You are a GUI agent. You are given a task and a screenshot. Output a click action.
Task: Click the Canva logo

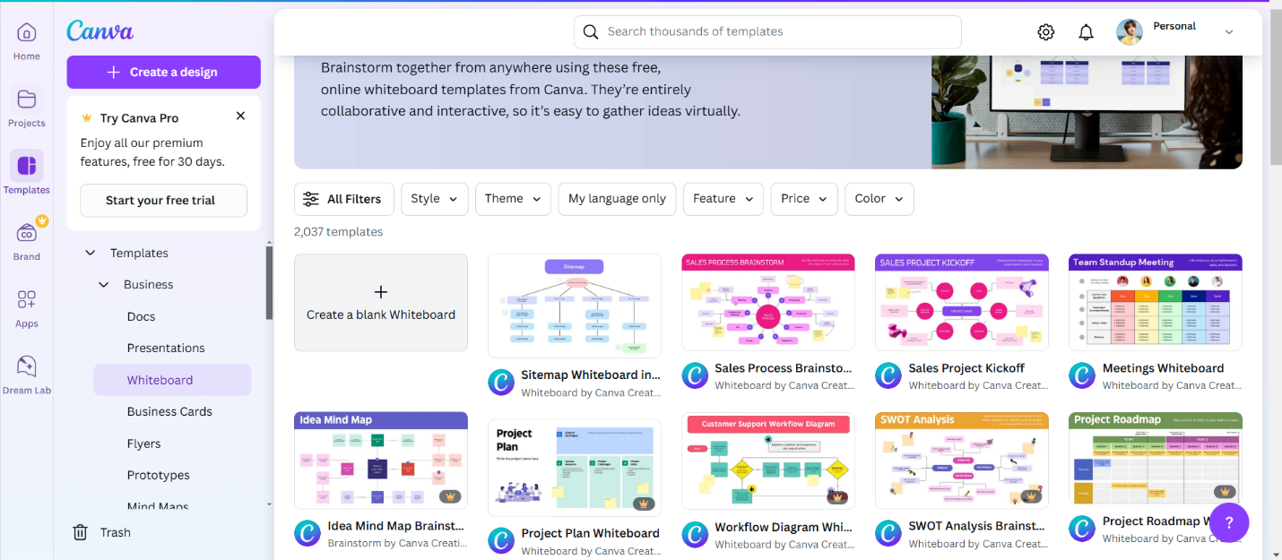pyautogui.click(x=100, y=31)
